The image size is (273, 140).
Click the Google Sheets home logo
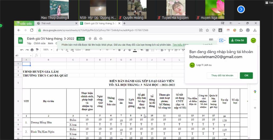[20, 41]
